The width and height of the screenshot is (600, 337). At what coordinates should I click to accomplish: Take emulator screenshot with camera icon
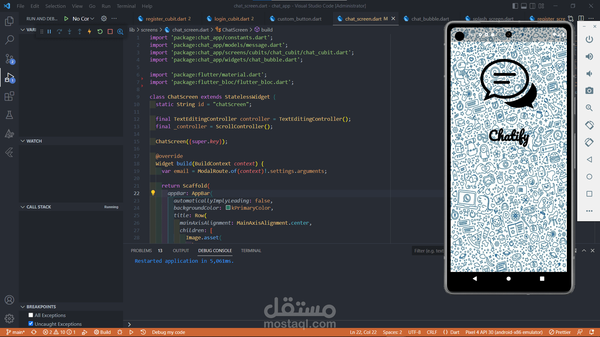click(x=589, y=90)
